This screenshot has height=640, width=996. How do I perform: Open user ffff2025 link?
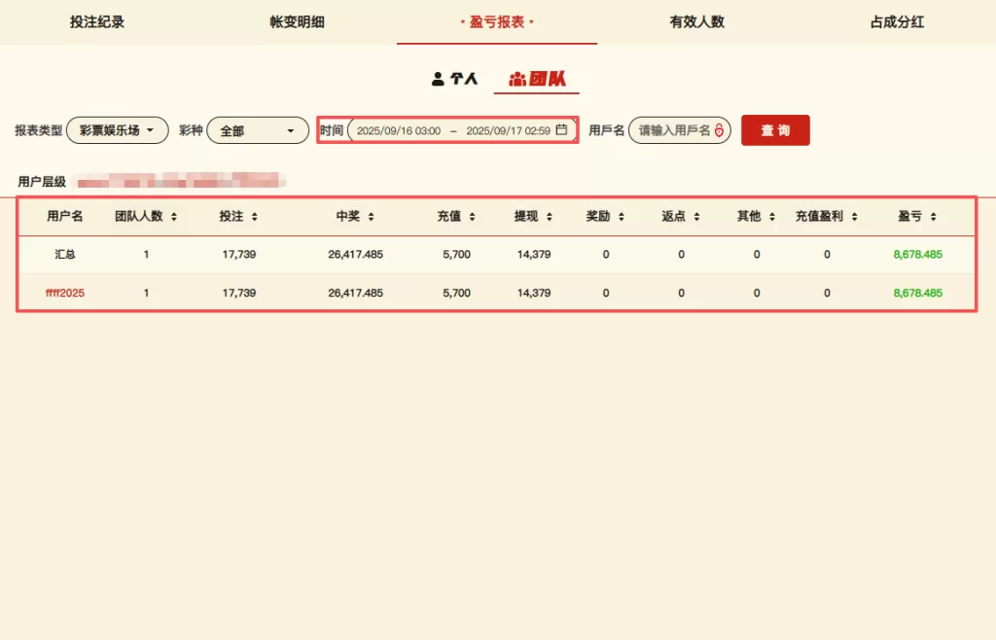point(65,293)
